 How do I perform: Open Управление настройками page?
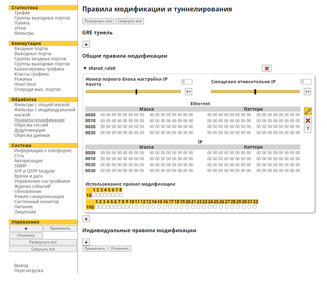tap(42, 181)
